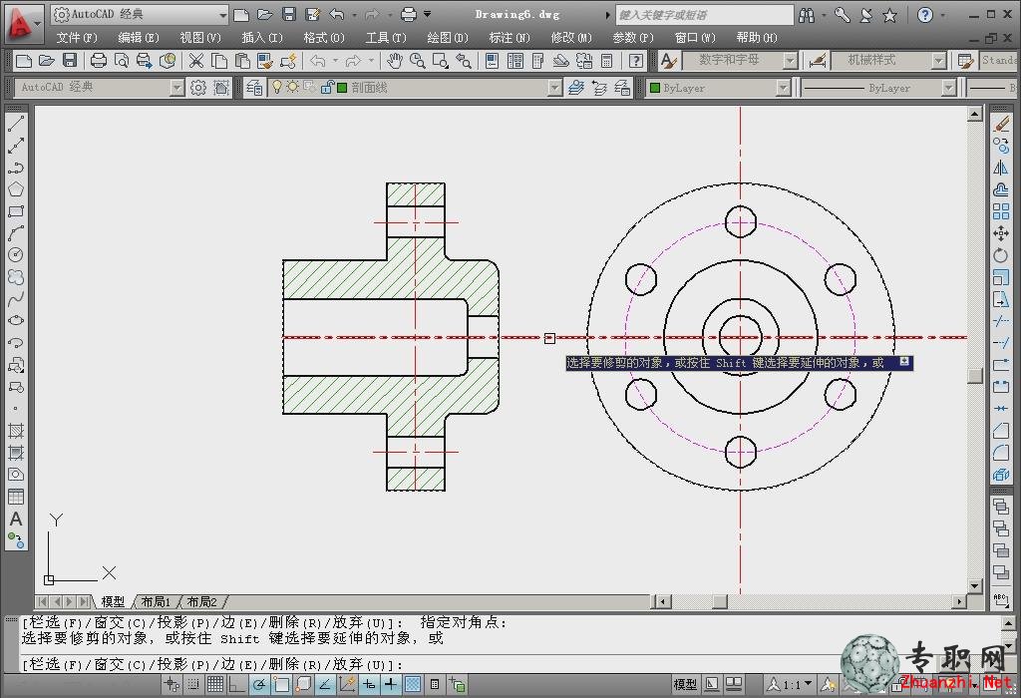Click the Zoom Window icon

pyautogui.click(x=441, y=61)
